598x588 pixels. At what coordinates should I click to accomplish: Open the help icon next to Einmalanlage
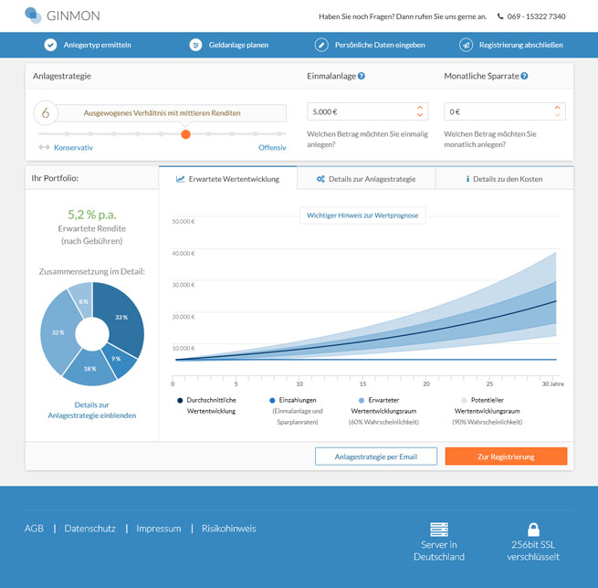(362, 76)
